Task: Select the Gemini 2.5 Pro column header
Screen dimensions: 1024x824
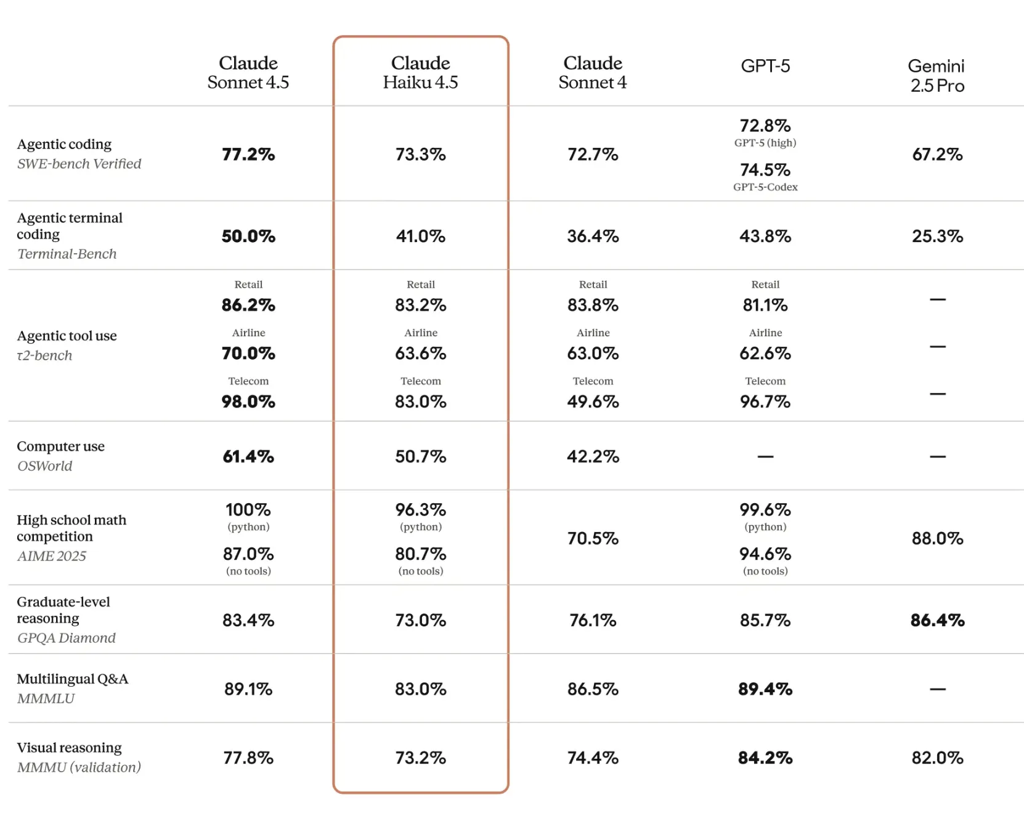Action: tap(937, 75)
